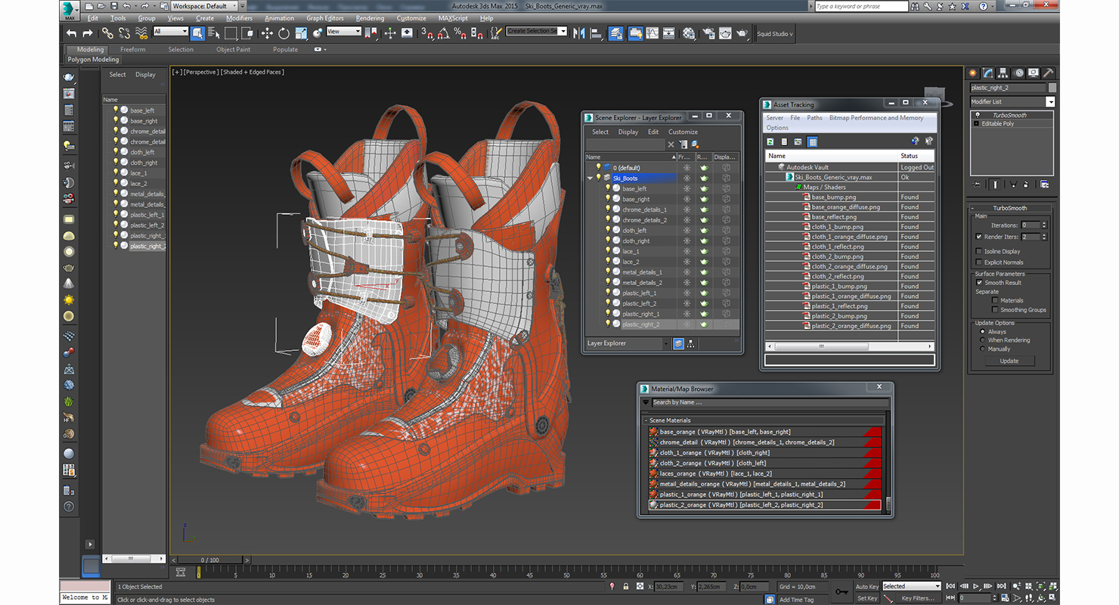Select the Always update option
1119x605 pixels.
(983, 331)
